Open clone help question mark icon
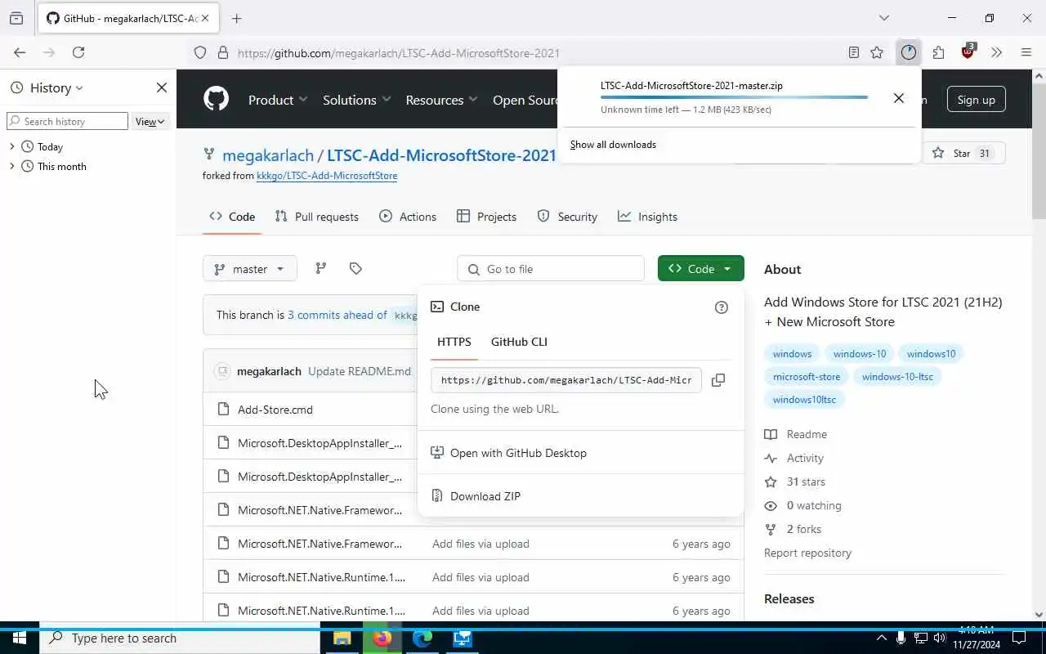The height and width of the screenshot is (654, 1046). [721, 307]
